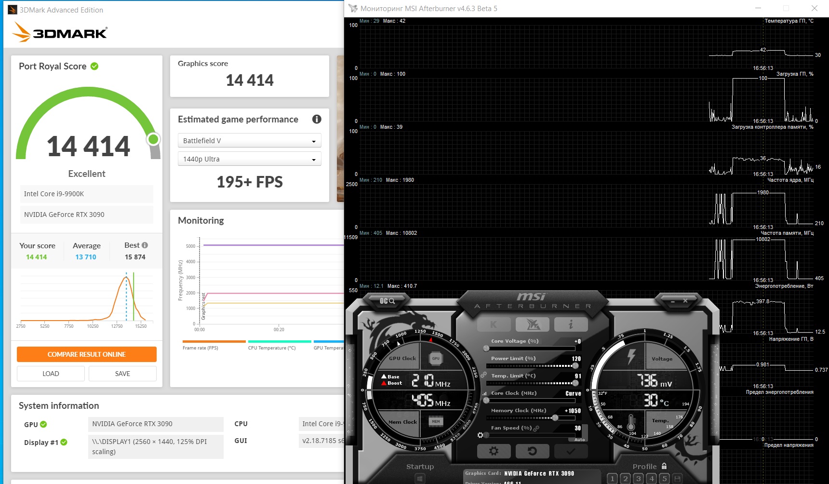Click the Frame rate (FPS) legend item
Viewport: 829px width, 484px height.
click(x=214, y=345)
